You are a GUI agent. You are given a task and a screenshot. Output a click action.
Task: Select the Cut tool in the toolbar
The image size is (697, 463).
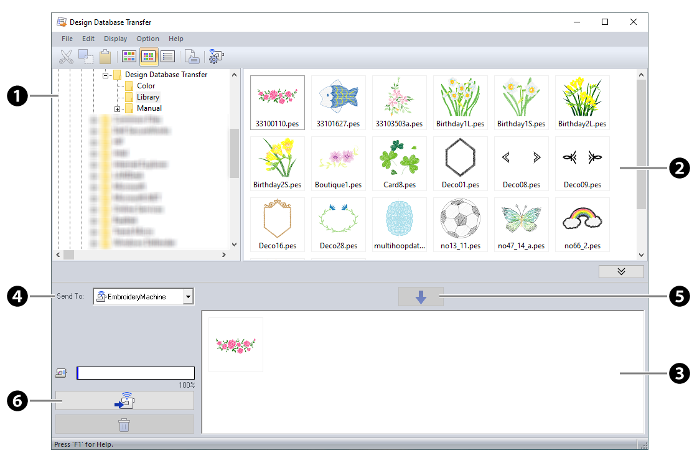(x=67, y=57)
